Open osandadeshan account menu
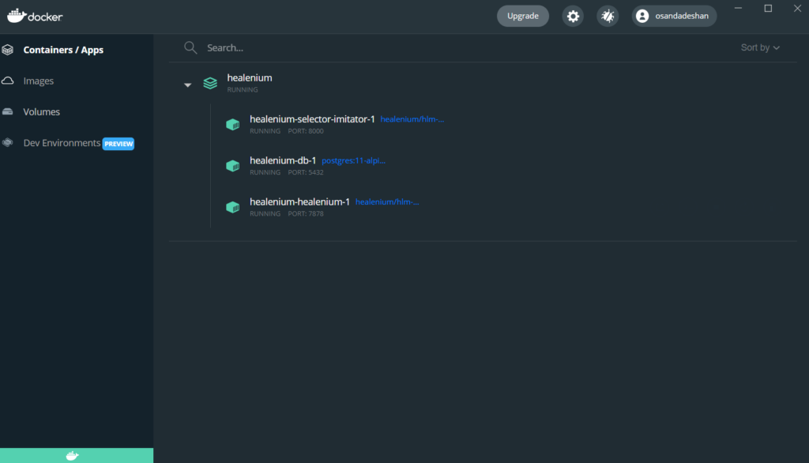Screen dimensions: 809x463 674,16
